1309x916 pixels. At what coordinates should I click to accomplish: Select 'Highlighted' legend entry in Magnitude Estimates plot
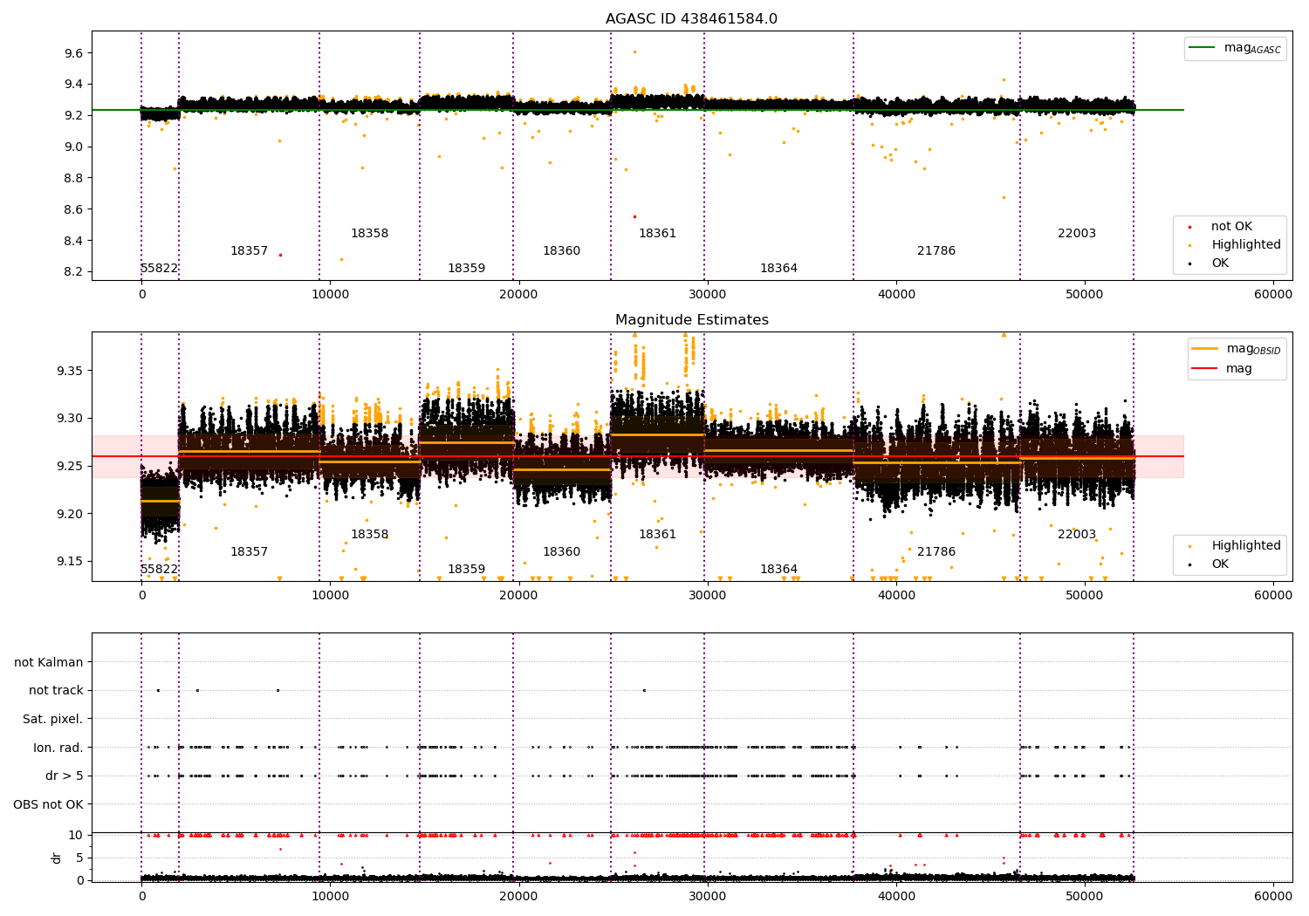[x=1245, y=546]
